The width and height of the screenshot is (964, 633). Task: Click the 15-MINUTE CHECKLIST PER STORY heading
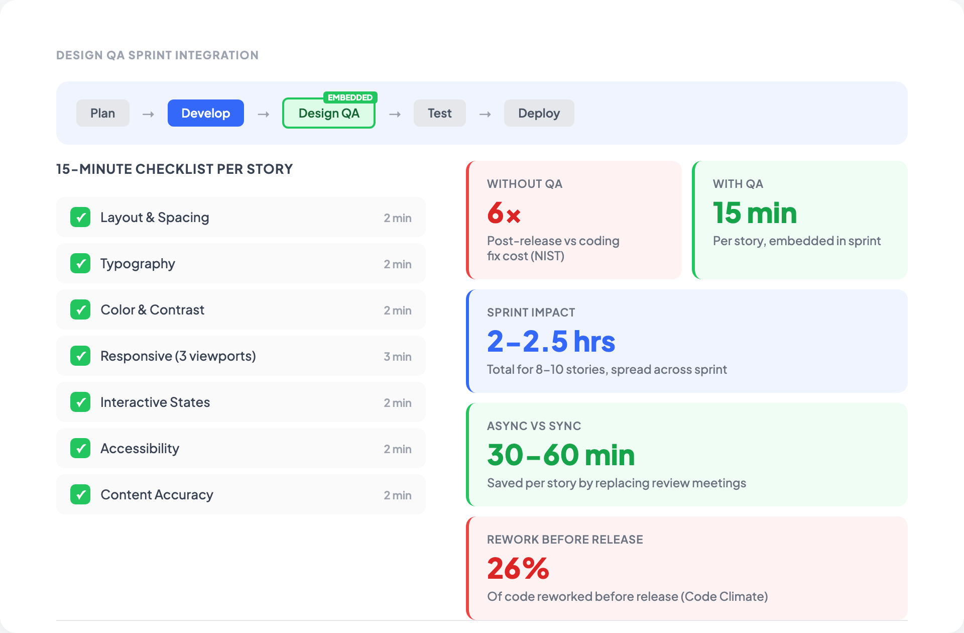point(174,169)
